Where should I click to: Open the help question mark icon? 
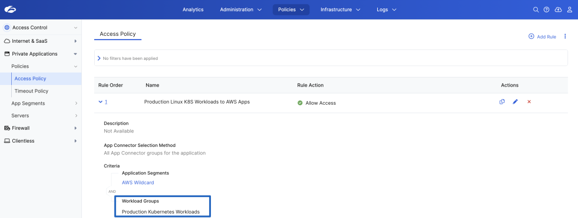546,10
